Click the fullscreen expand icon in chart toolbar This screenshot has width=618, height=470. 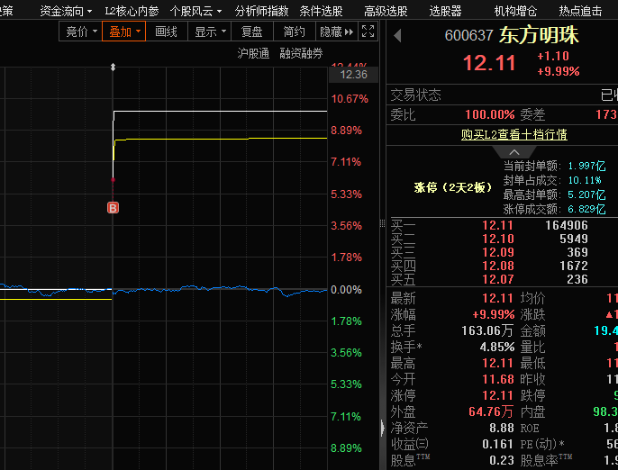(x=368, y=32)
